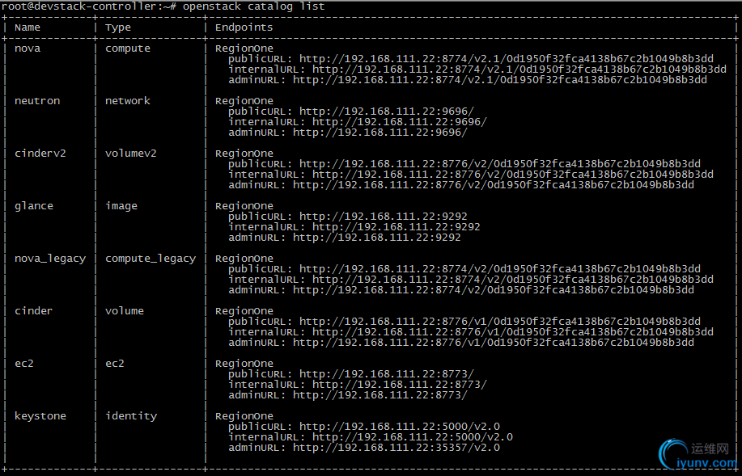Screen dimensions: 742x476
Task: Click the image service type
Action: coord(121,206)
